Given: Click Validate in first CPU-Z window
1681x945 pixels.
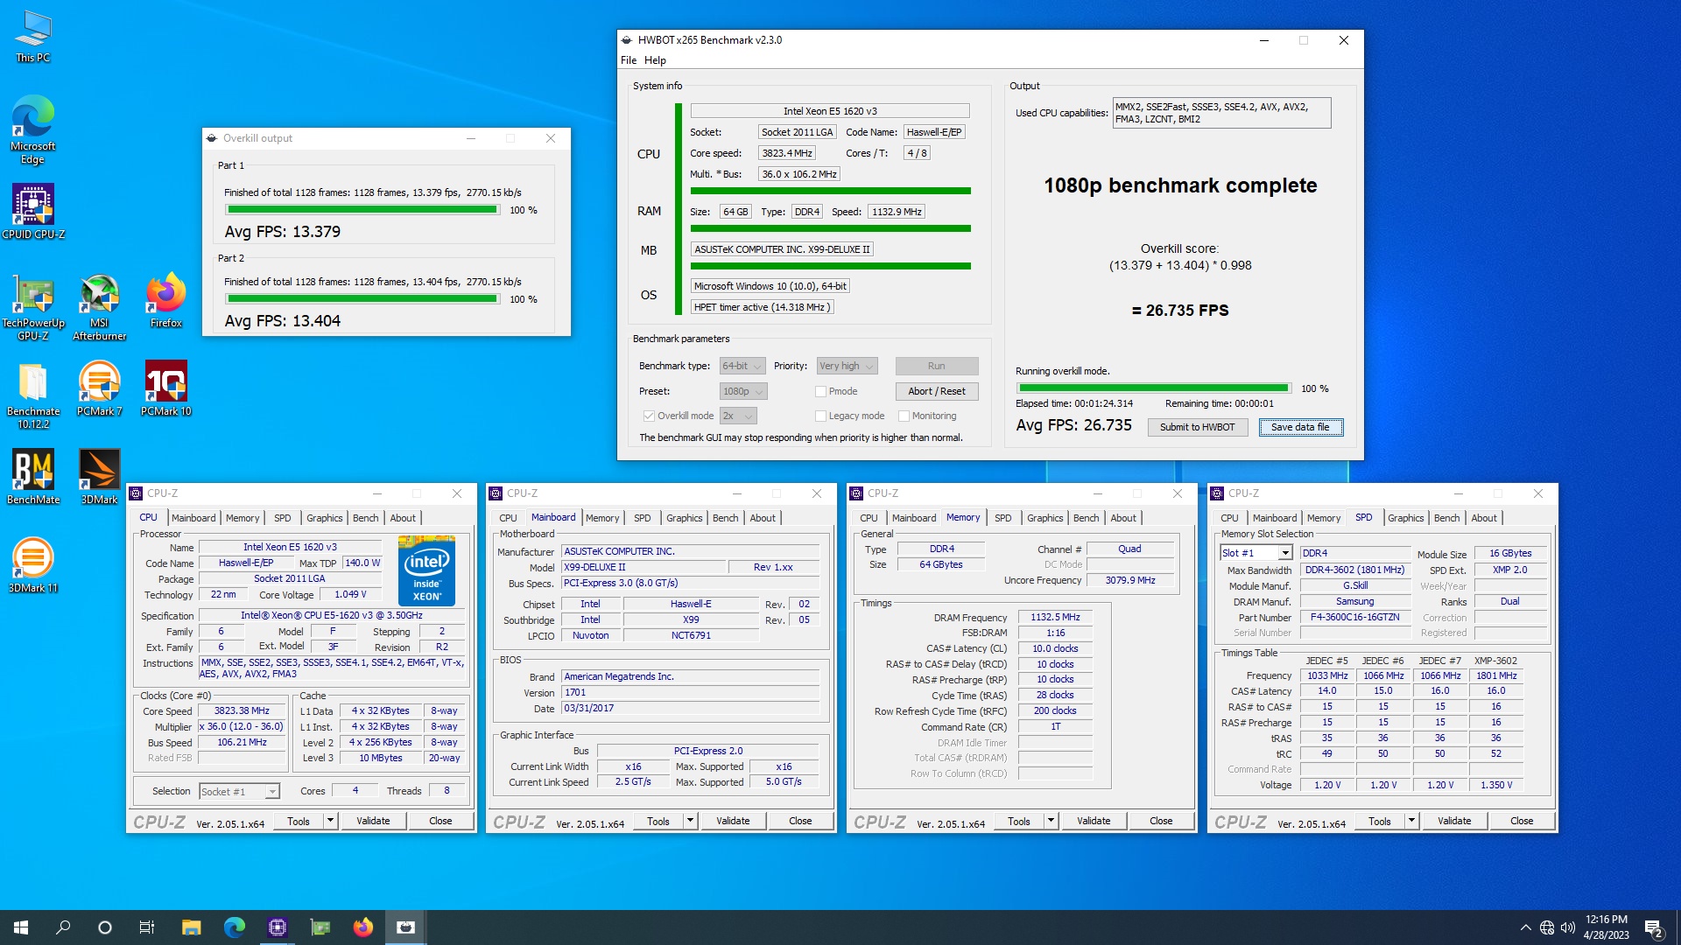Looking at the screenshot, I should (x=373, y=821).
